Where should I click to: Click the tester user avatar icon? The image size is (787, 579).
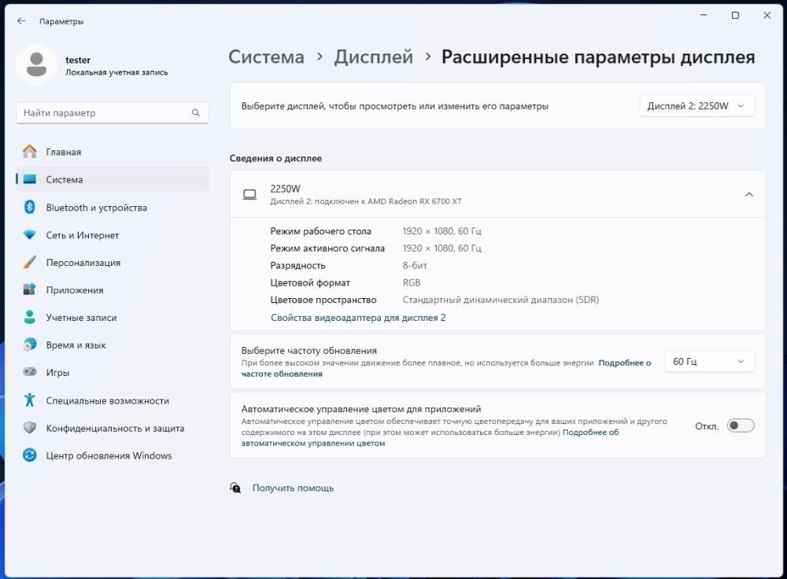(x=37, y=65)
